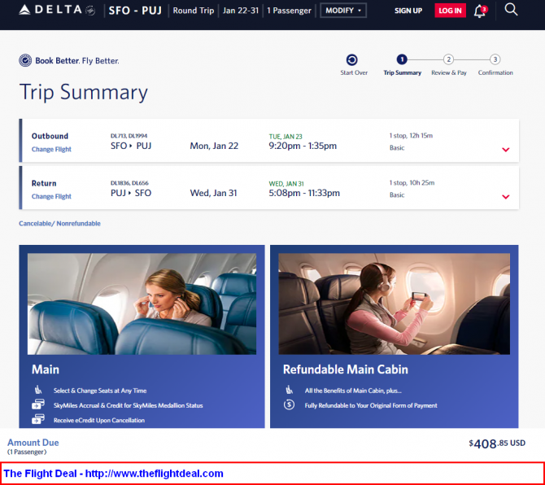Expand the Outbound flight details chevron

point(506,150)
